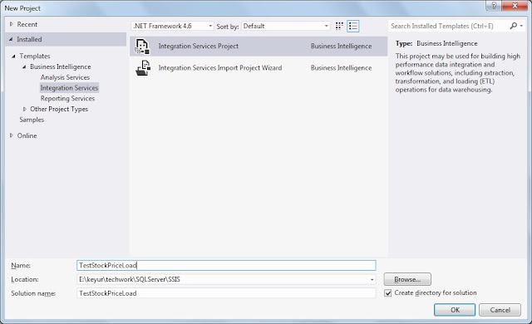Expand the Recent section
Viewport: 532px width, 324px height.
[11, 24]
